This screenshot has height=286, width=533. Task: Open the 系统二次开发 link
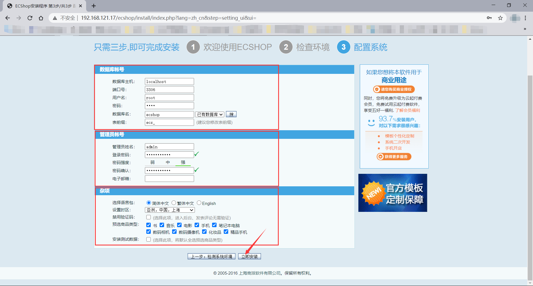click(x=398, y=142)
